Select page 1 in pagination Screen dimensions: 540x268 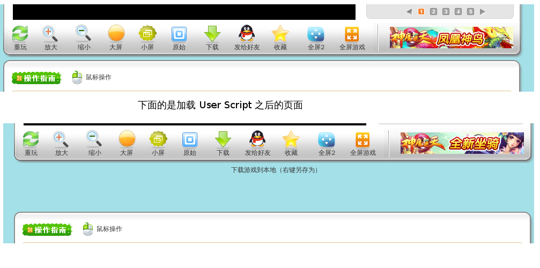(x=421, y=12)
